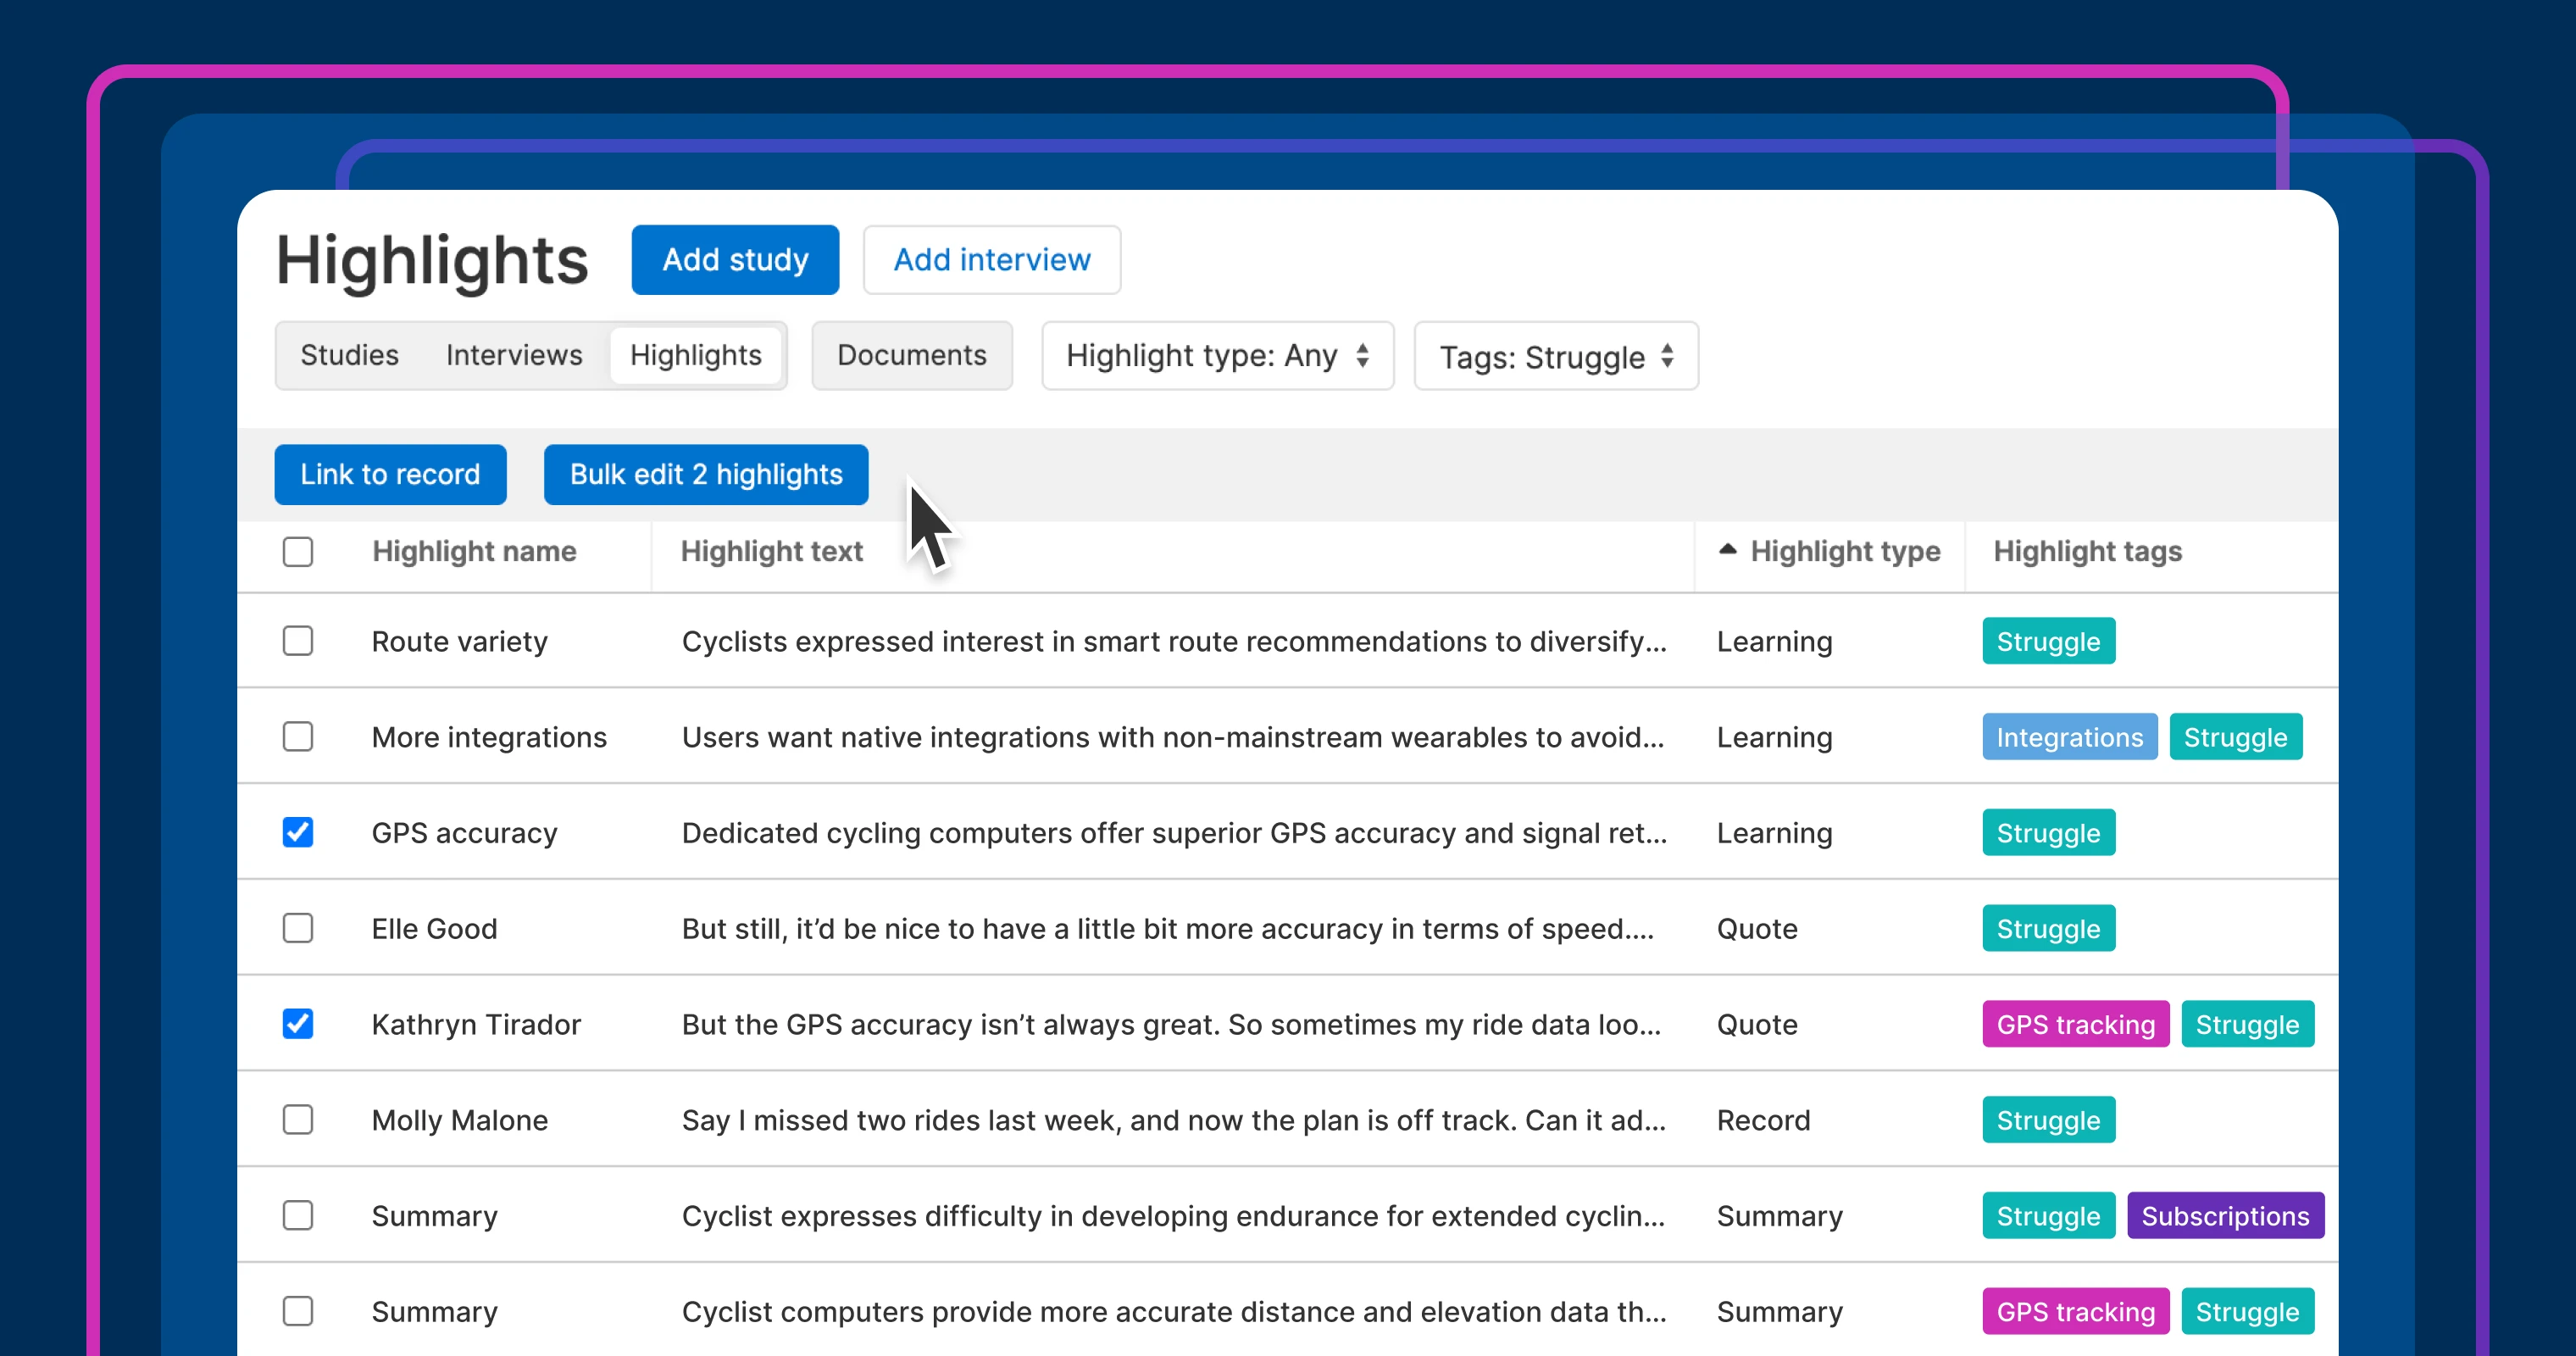
Task: Select the Struggle tag on Route variety row
Action: 2048,641
